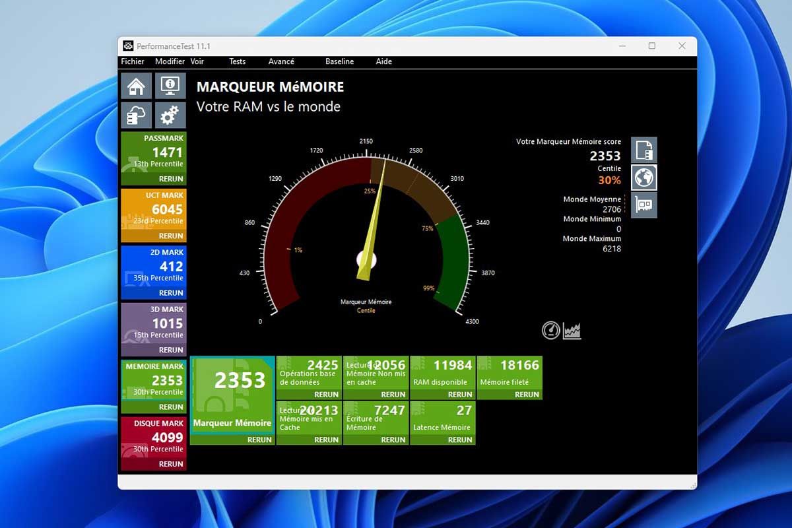Select the world comparison globe icon
The height and width of the screenshot is (528, 792).
pyautogui.click(x=644, y=178)
